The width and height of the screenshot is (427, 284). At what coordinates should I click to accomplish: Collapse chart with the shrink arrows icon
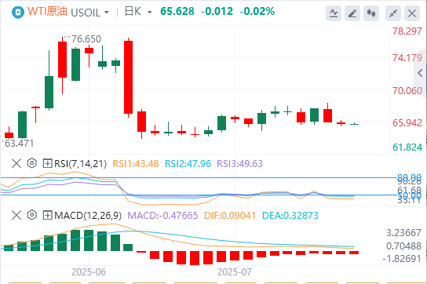click(393, 13)
